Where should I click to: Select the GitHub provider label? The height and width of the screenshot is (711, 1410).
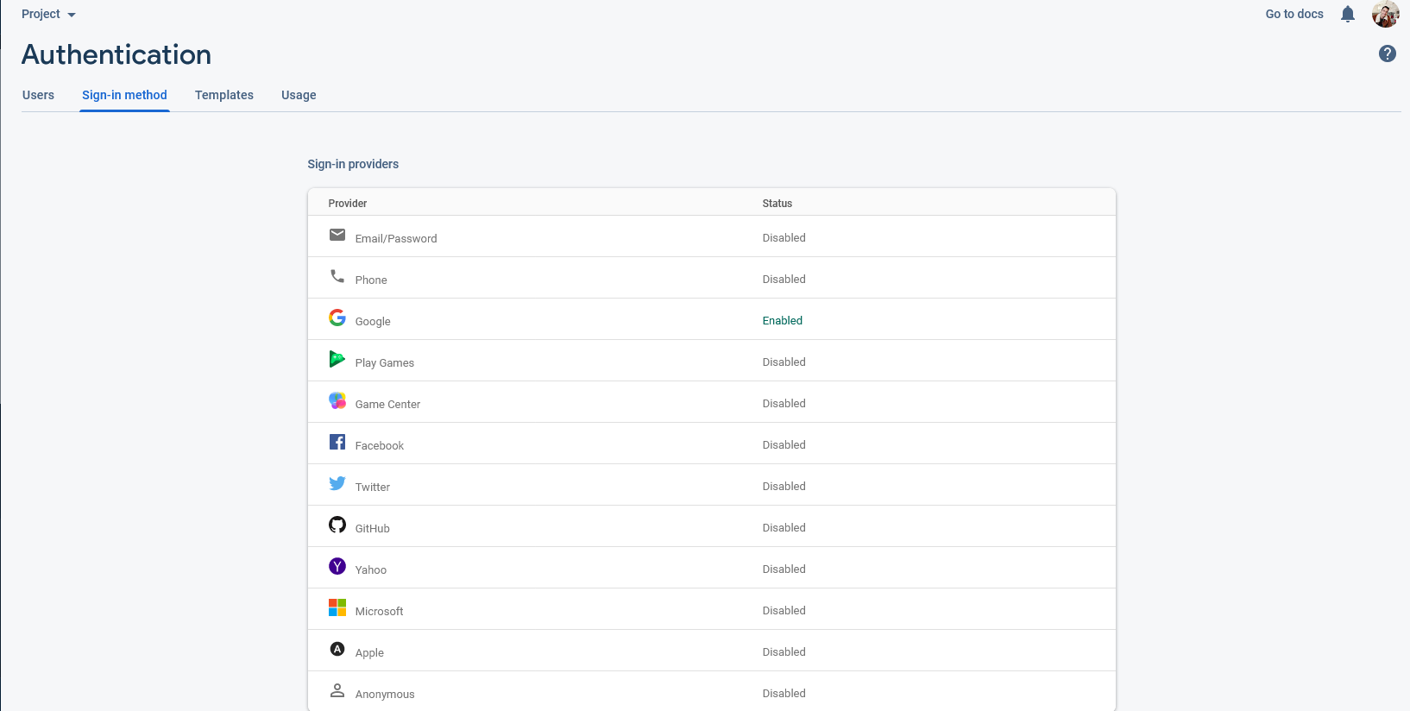(373, 528)
